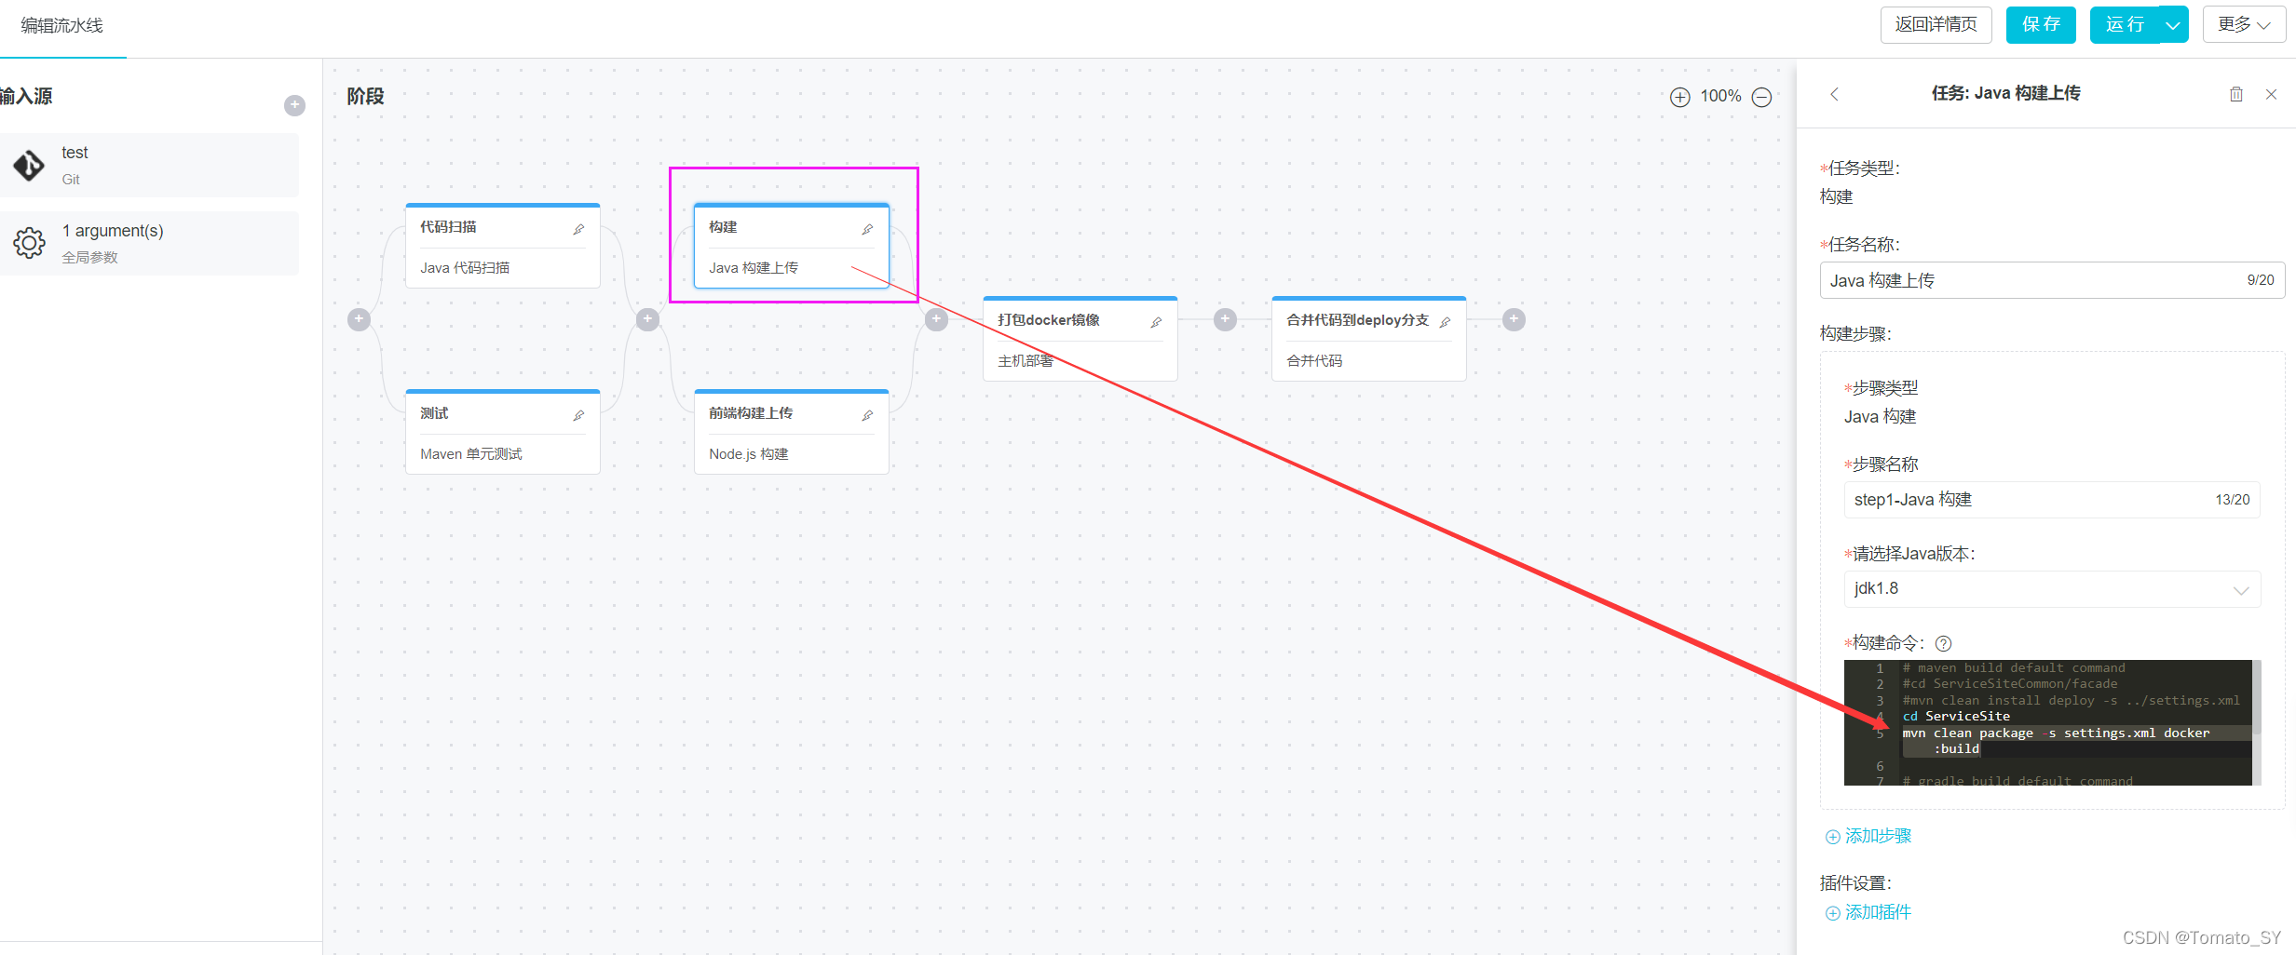
Task: Save the pipeline with 保存 button
Action: (x=2041, y=25)
